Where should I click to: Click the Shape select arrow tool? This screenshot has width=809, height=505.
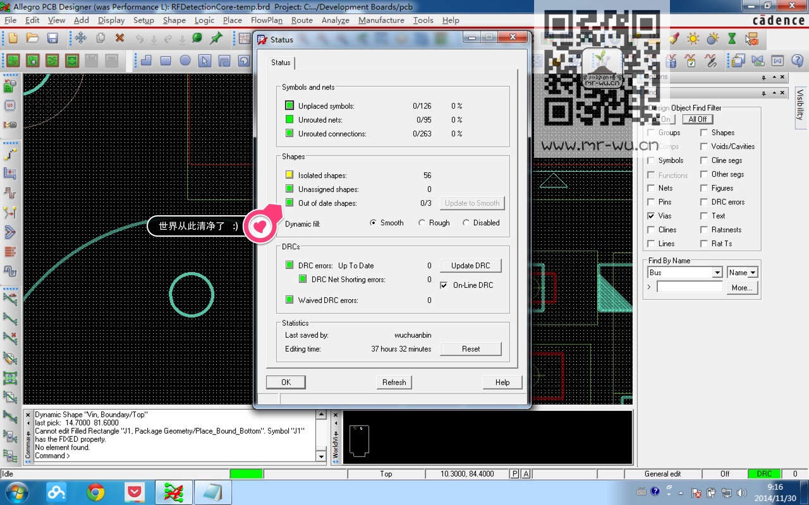pyautogui.click(x=204, y=61)
